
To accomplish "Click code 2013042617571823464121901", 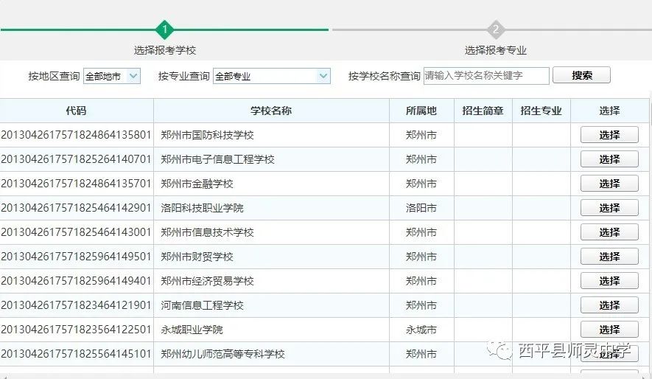I will tap(76, 305).
